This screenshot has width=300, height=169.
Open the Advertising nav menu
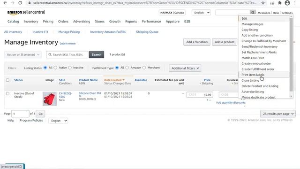pyautogui.click(x=82, y=22)
